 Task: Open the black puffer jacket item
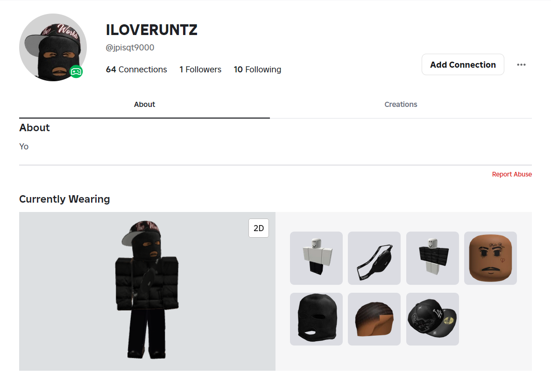click(432, 258)
